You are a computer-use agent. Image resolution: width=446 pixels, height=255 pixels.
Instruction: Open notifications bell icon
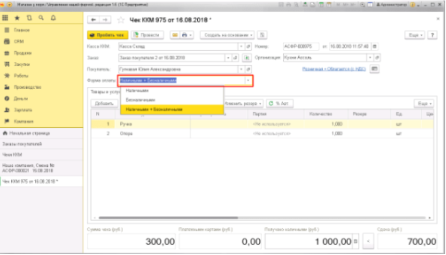[x=53, y=18]
